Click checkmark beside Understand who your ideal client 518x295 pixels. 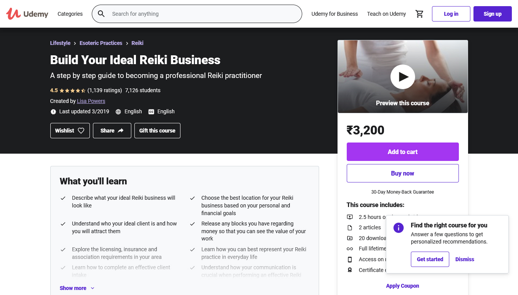63,224
